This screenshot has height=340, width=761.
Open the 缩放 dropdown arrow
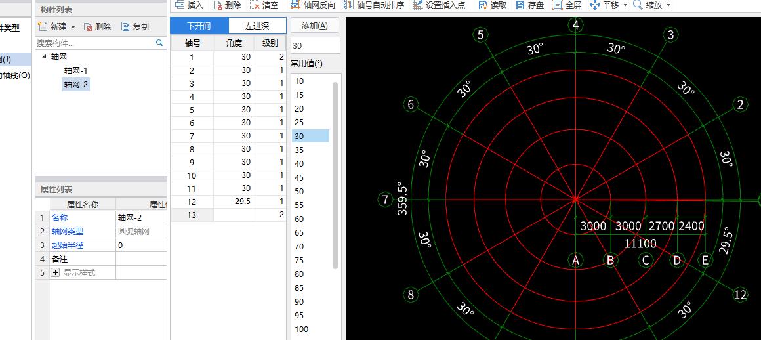[668, 5]
